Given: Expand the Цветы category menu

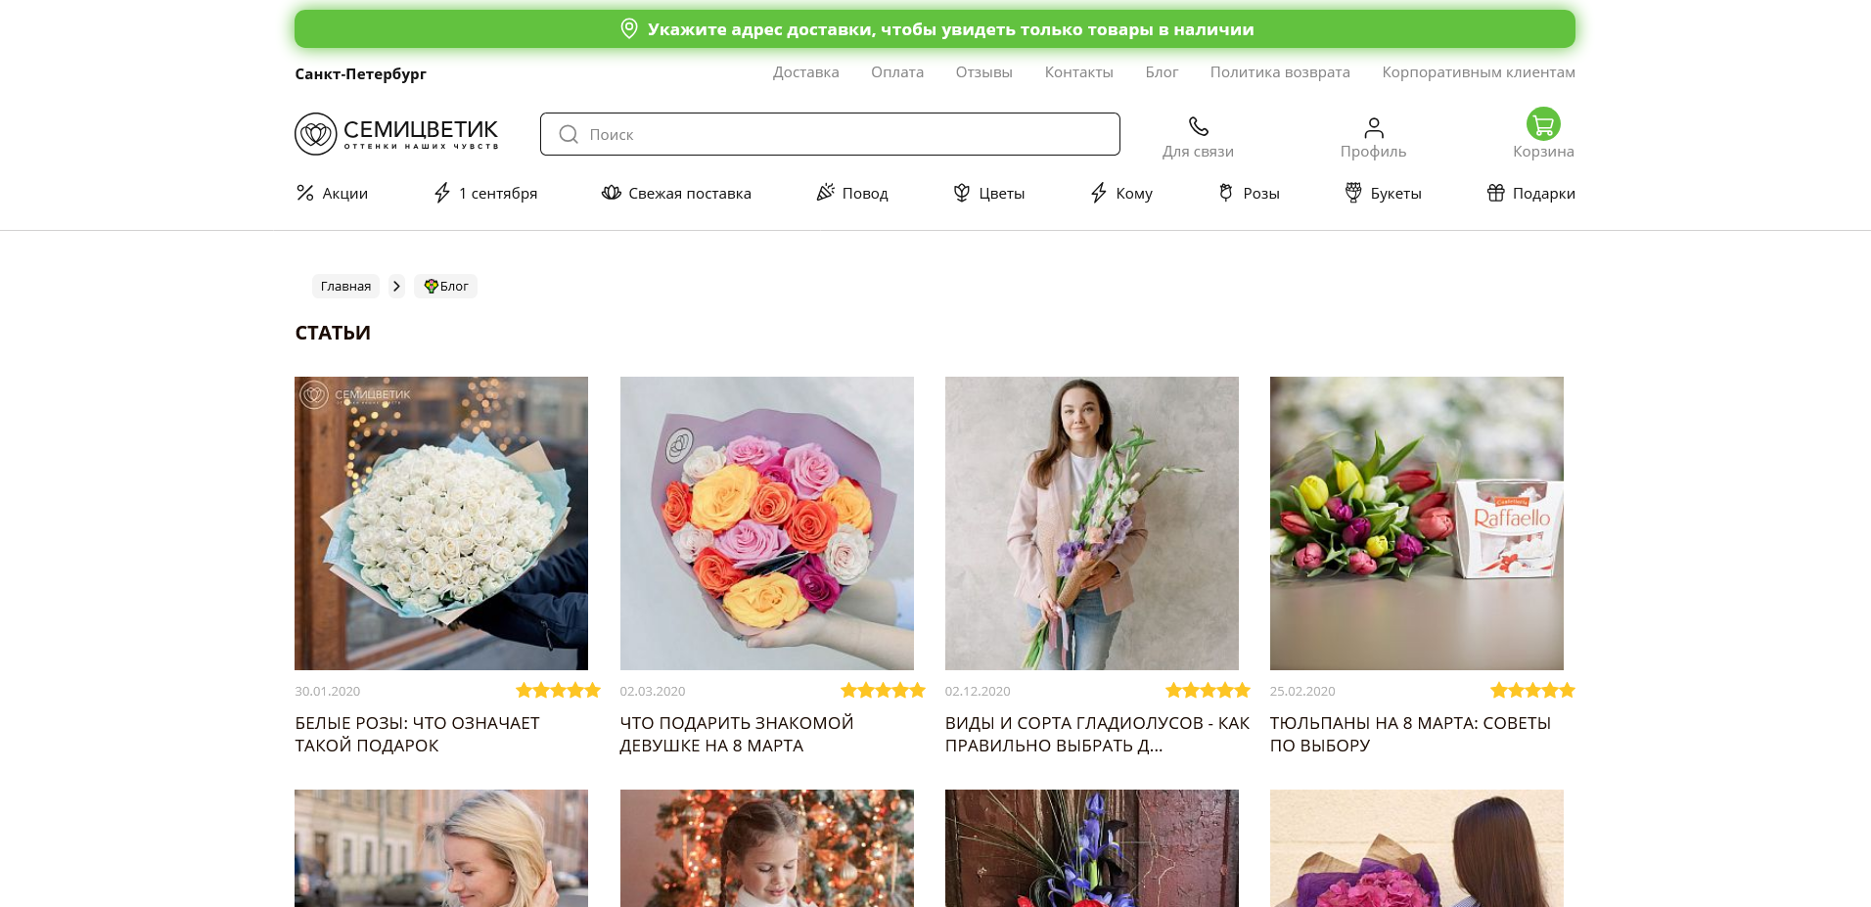Looking at the screenshot, I should [x=988, y=194].
